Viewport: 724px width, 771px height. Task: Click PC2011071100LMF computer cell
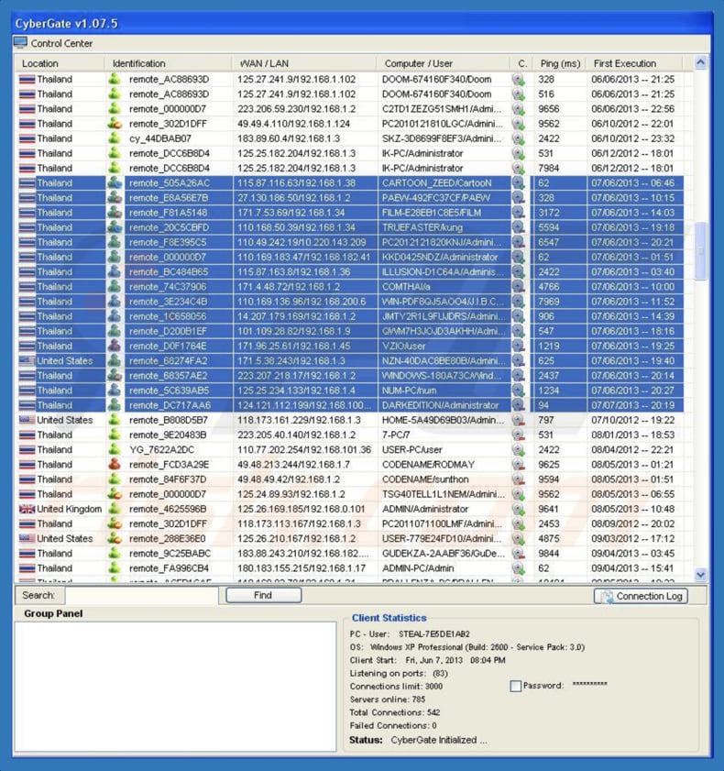(443, 523)
